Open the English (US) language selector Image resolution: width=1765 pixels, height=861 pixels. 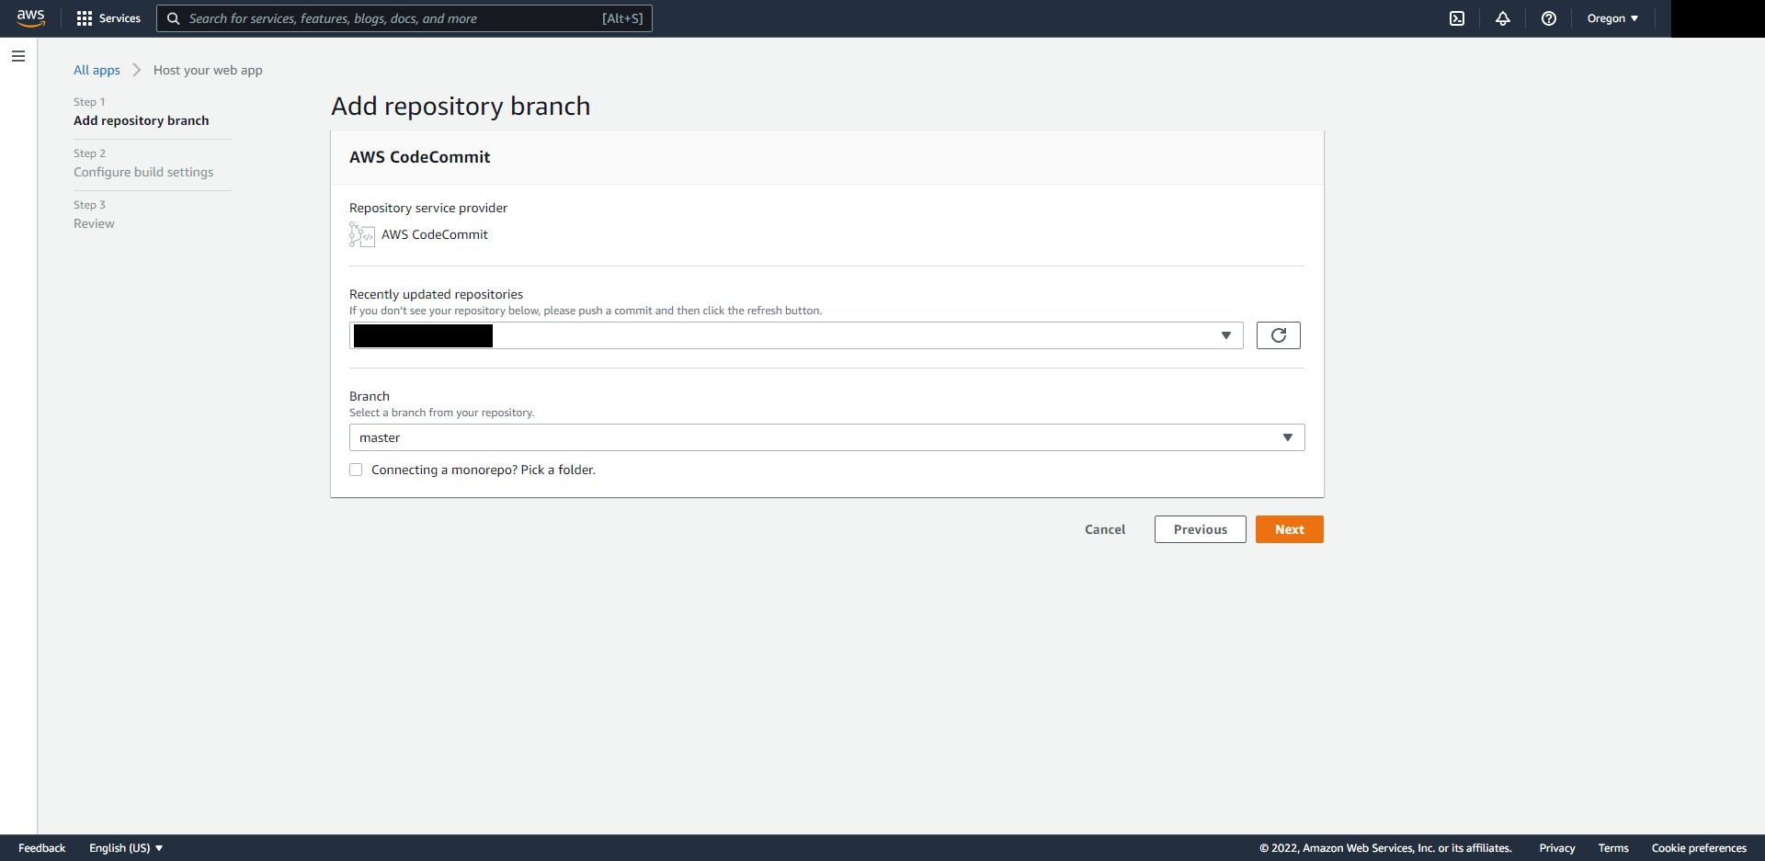coord(125,847)
